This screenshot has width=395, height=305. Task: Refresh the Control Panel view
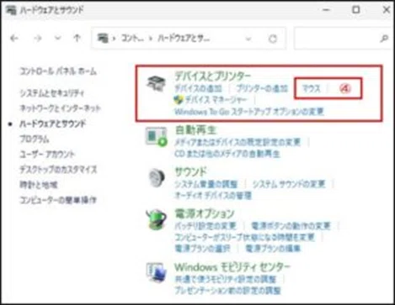click(273, 39)
